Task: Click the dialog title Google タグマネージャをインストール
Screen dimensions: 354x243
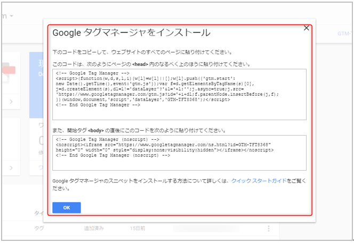Action: click(x=131, y=32)
